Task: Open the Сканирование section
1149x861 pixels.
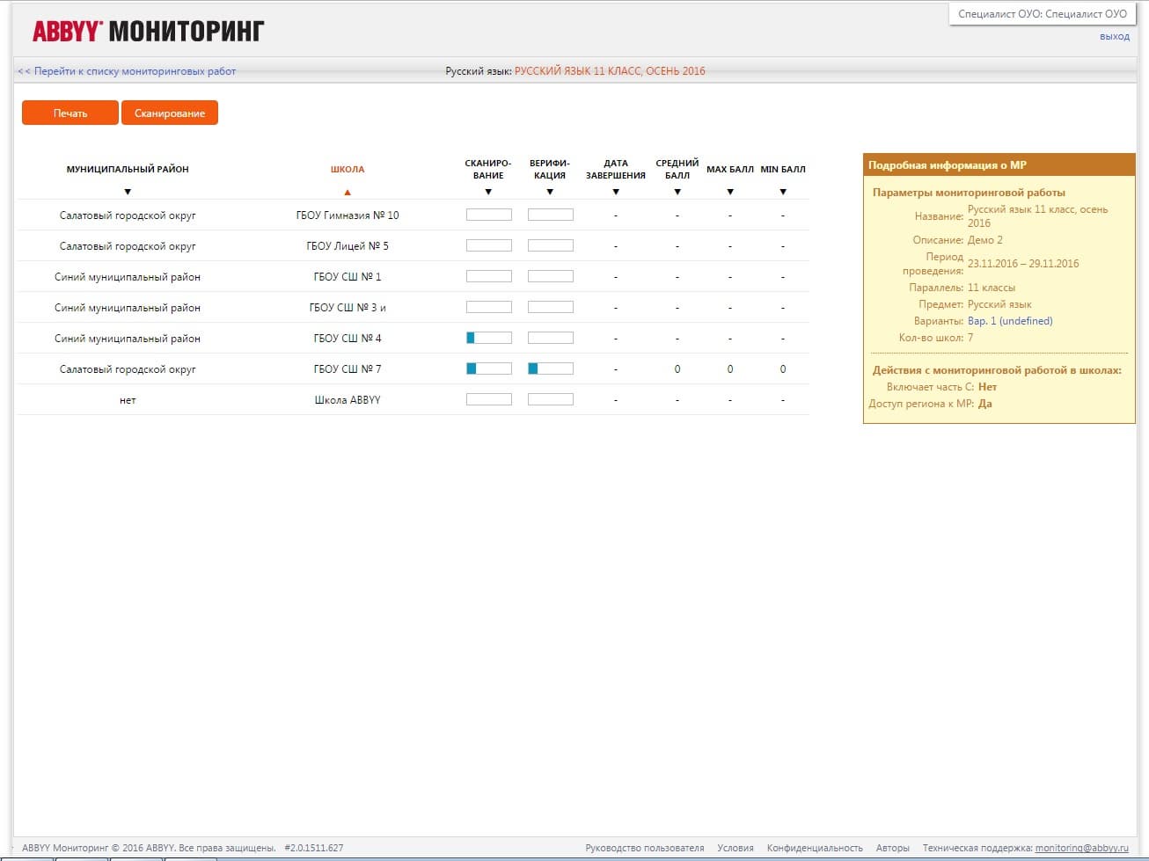Action: 170,113
